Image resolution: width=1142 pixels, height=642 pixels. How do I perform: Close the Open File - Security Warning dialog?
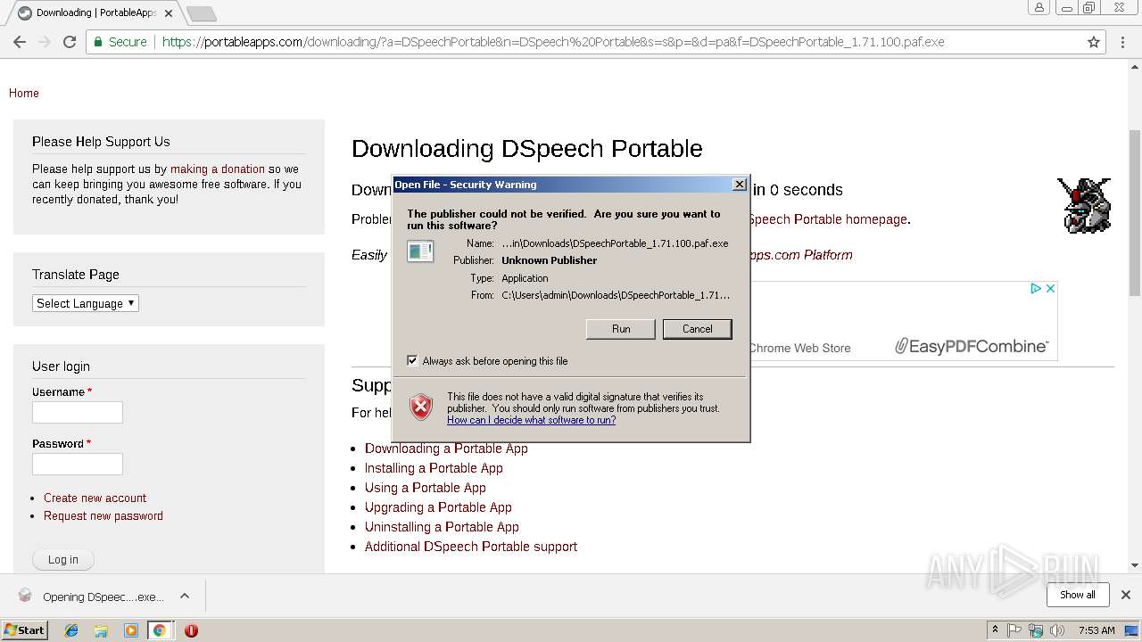point(739,184)
